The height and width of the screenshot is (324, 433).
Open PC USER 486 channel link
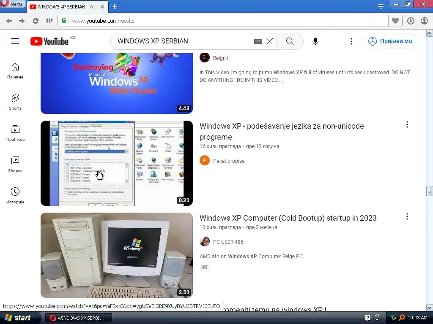pyautogui.click(x=228, y=242)
